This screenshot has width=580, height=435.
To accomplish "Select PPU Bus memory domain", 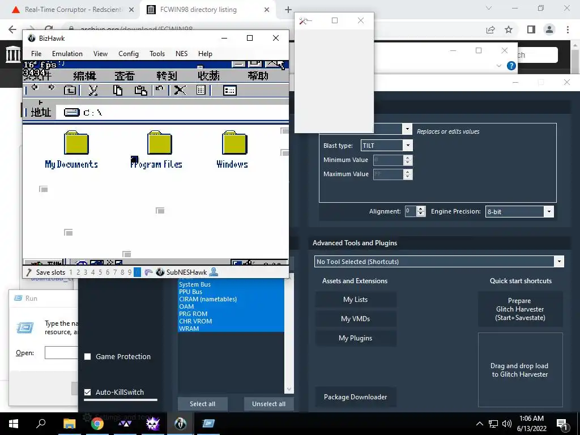I will (x=231, y=292).
